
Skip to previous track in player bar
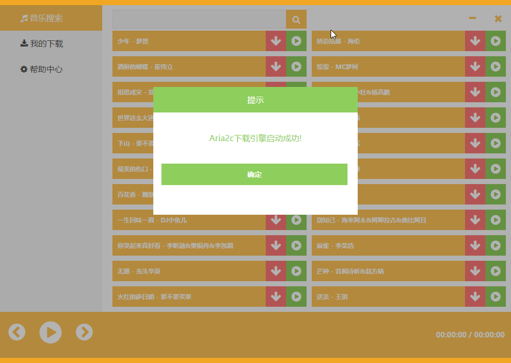click(17, 332)
